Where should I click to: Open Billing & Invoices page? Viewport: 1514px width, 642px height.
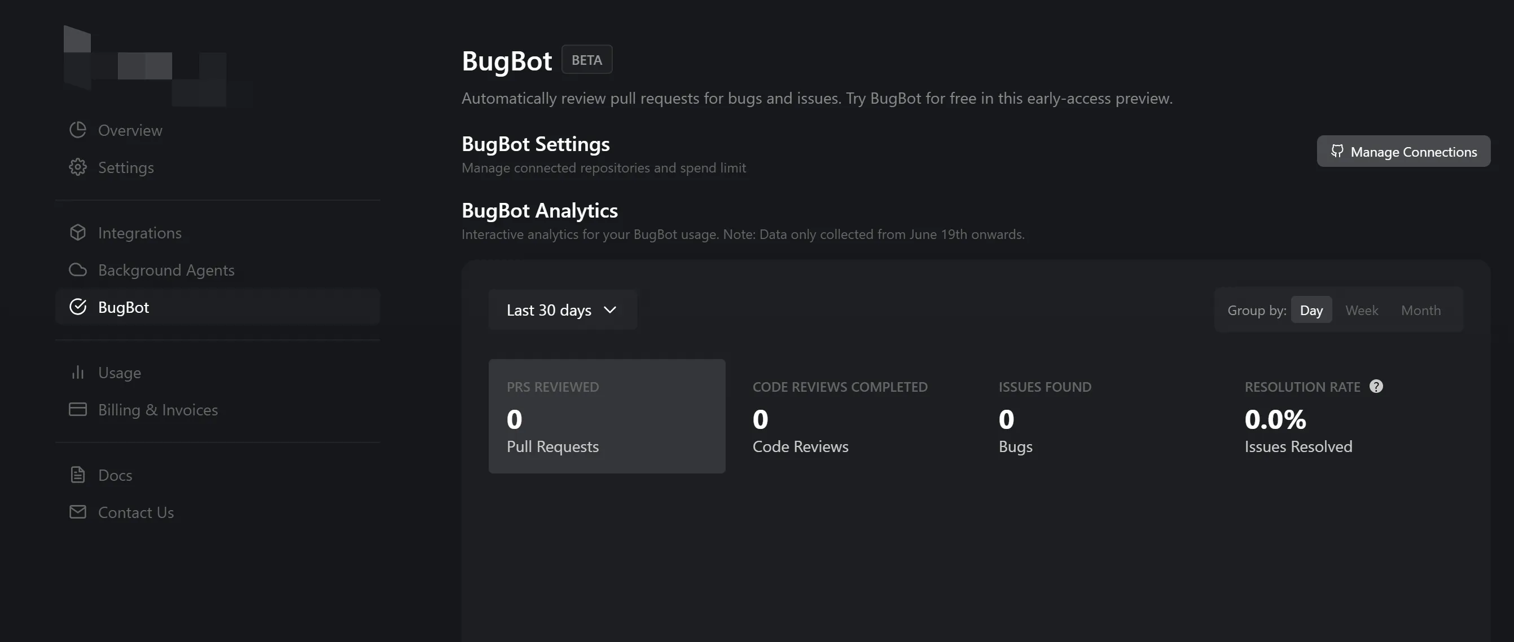(x=157, y=410)
